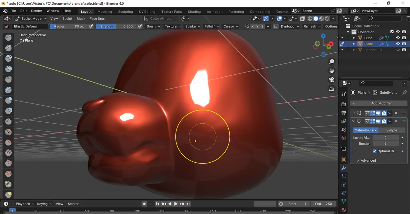Toggle Optimal Display checkbox
The height and width of the screenshot is (214, 410).
[x=375, y=151]
